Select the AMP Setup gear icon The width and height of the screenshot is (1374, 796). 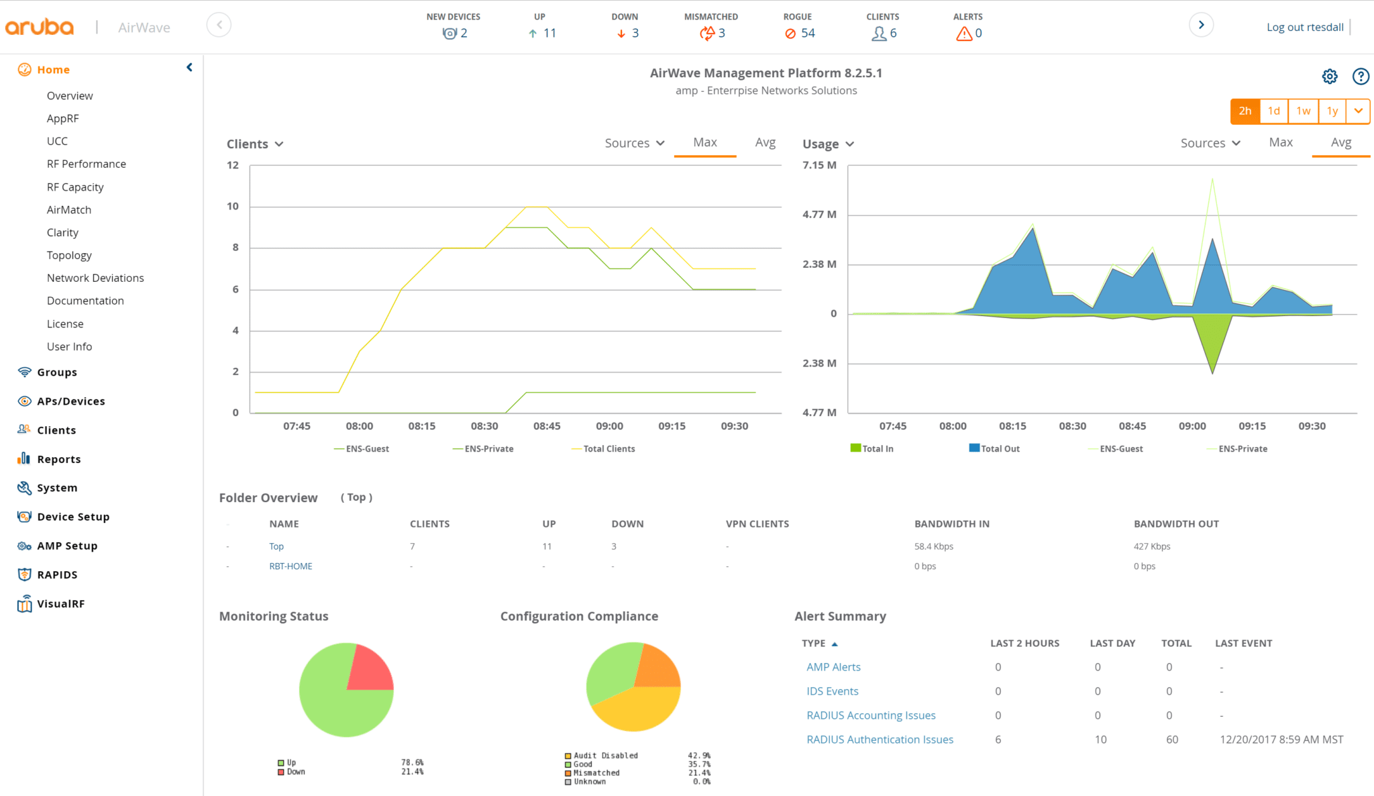tap(24, 546)
